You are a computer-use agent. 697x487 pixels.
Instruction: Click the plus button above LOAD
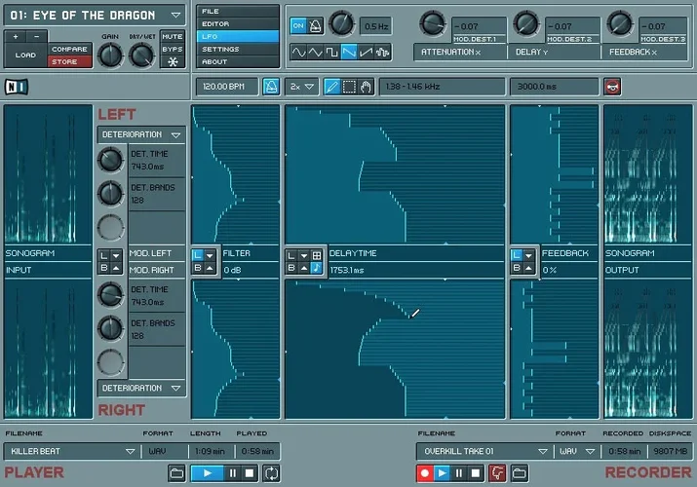(16, 36)
